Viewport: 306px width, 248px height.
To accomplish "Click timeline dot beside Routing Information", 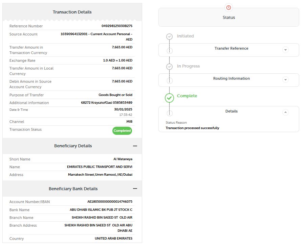I will 170,80.
